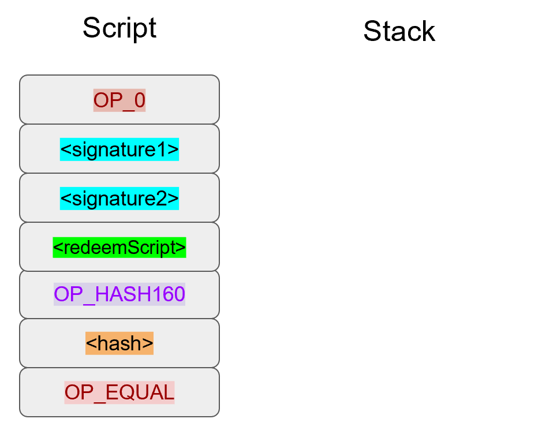Click the Stack column heading
The image size is (542, 430).
[399, 31]
